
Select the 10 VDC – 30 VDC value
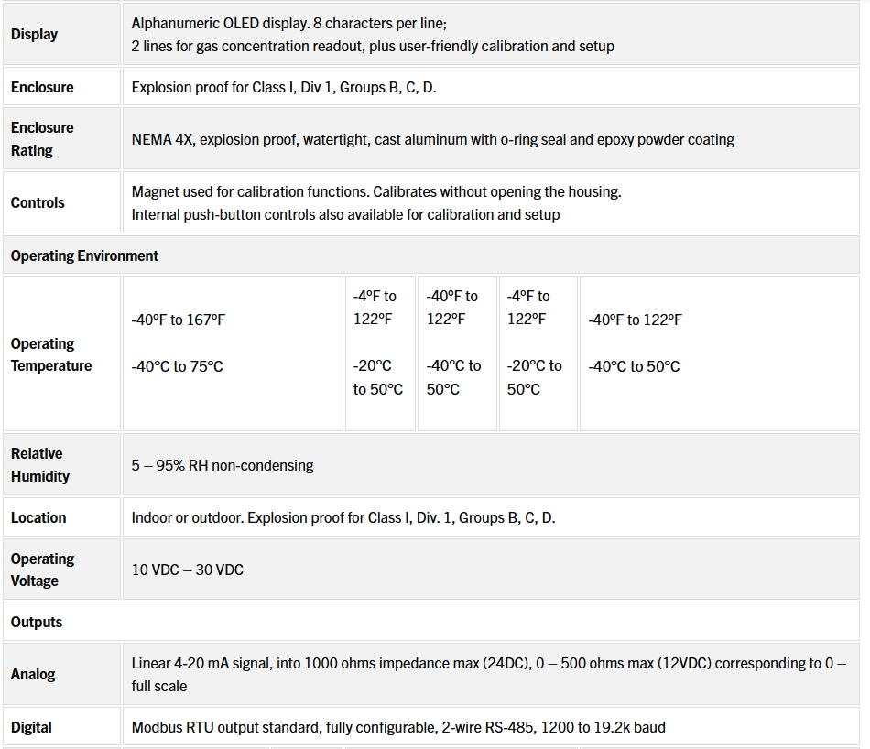188,570
